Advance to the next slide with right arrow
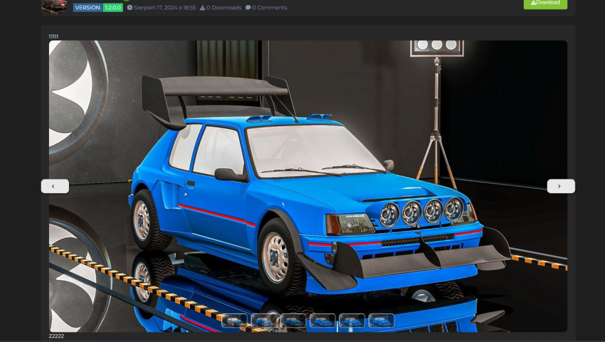605x342 pixels. tap(560, 186)
